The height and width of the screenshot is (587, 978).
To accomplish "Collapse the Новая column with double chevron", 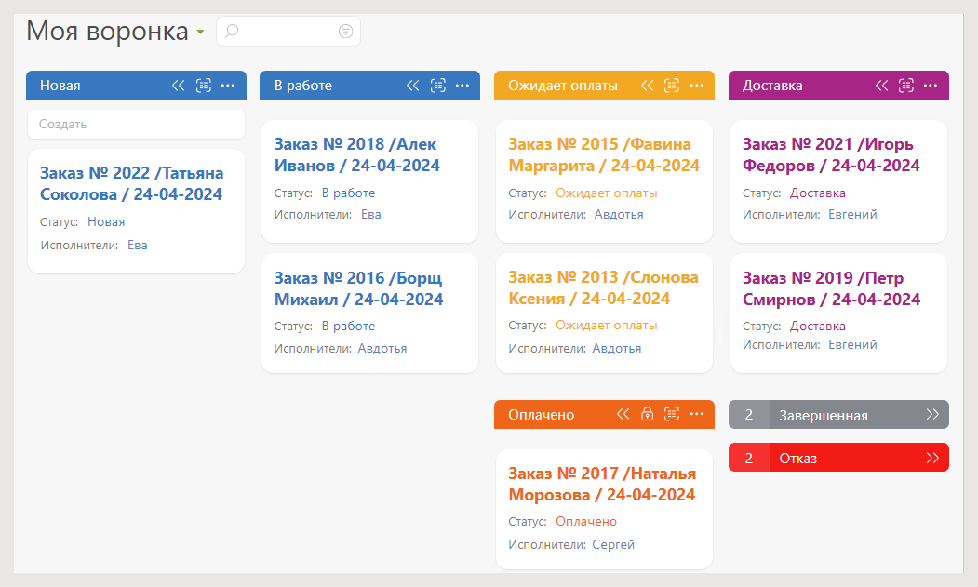I will [x=179, y=86].
